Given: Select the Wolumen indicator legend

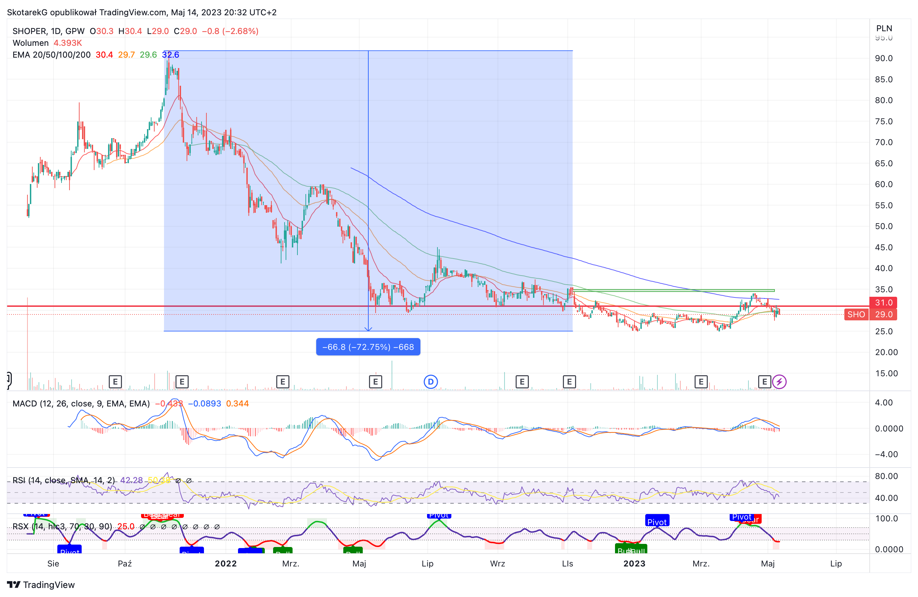Looking at the screenshot, I should tap(31, 43).
